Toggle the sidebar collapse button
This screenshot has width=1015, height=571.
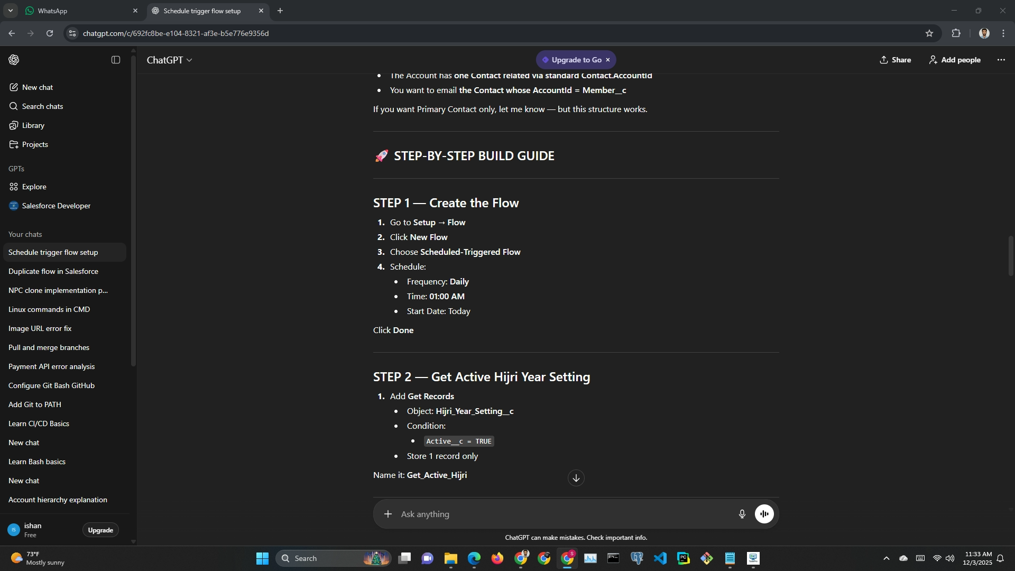116,60
